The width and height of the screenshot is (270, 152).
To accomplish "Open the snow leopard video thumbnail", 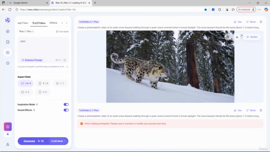I will tap(170, 67).
